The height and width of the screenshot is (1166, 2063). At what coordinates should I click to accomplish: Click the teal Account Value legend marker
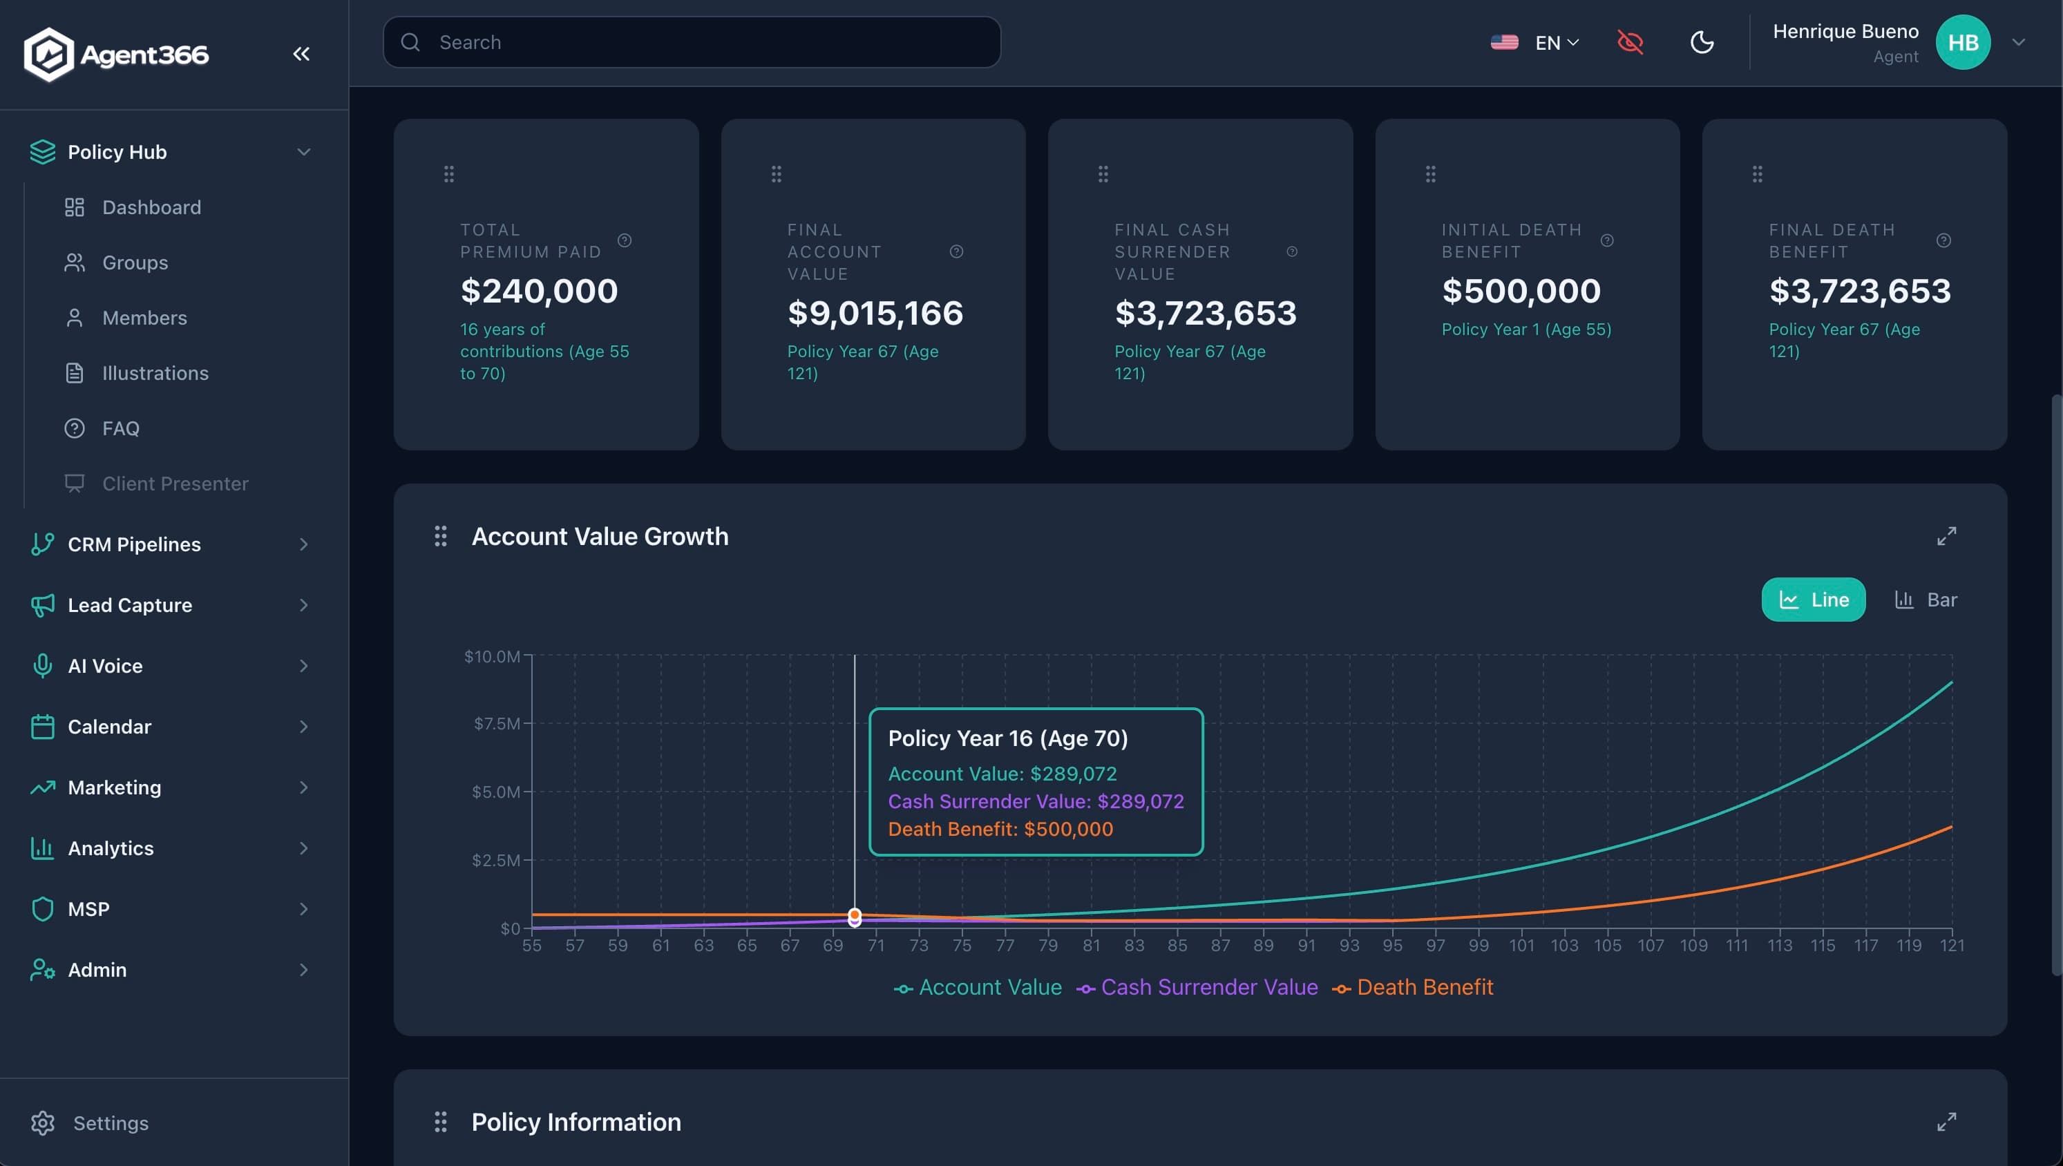click(x=905, y=987)
